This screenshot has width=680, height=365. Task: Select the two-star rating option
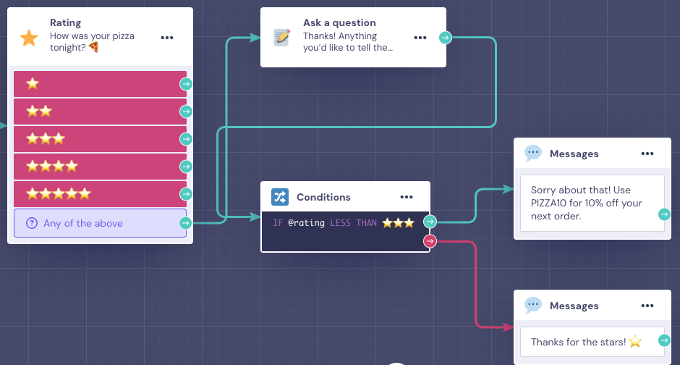100,112
